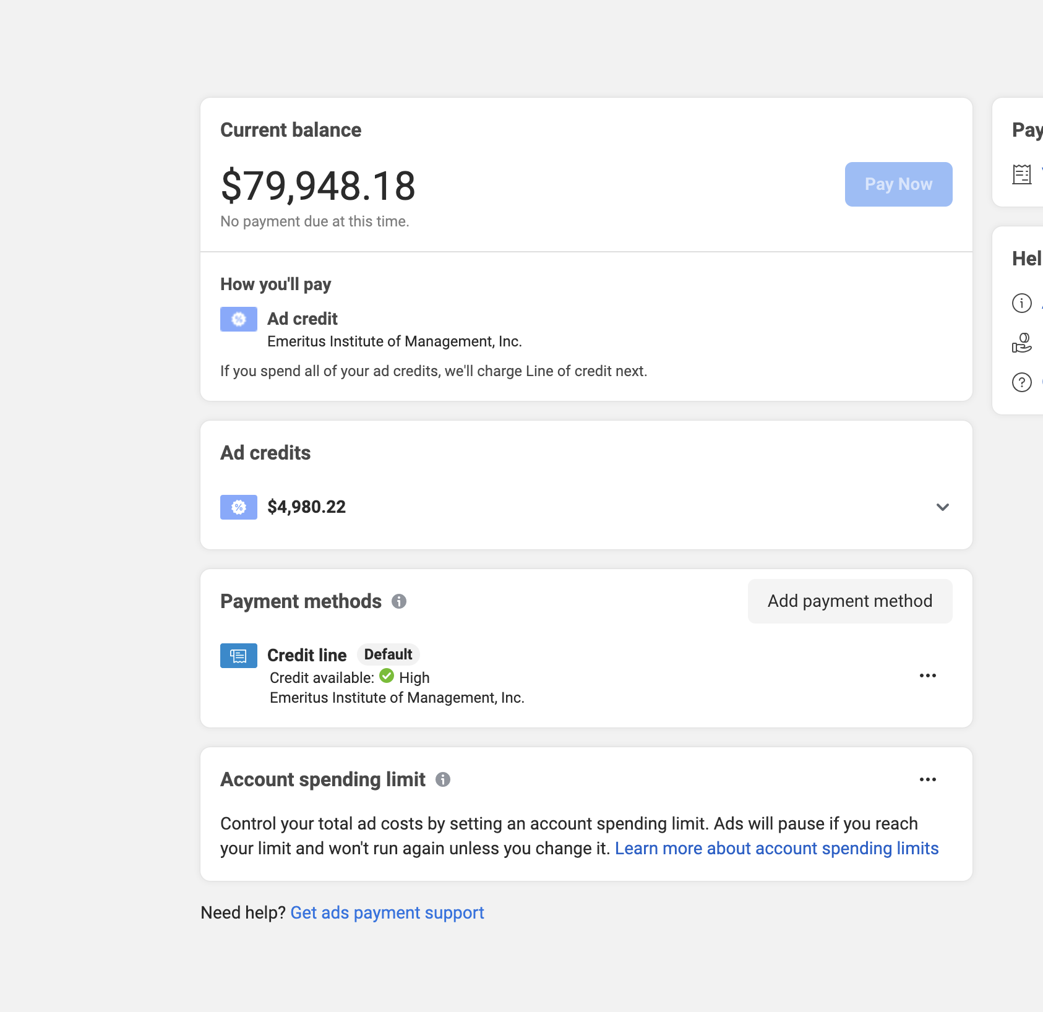
Task: Click the blue Credit line icon
Action: pyautogui.click(x=239, y=656)
